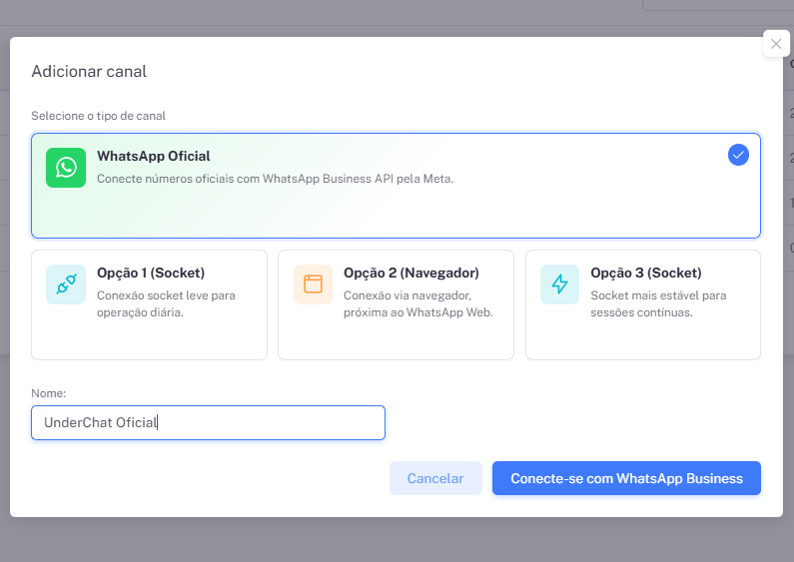Choose the Opção 2 (Navegador) channel type

[396, 304]
